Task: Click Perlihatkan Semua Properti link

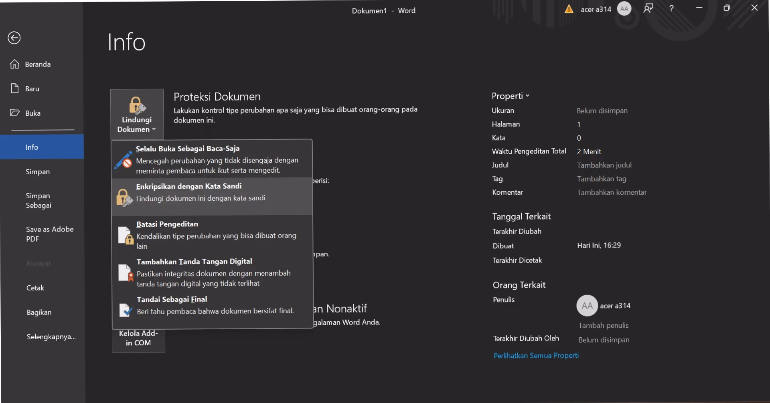Action: point(536,355)
